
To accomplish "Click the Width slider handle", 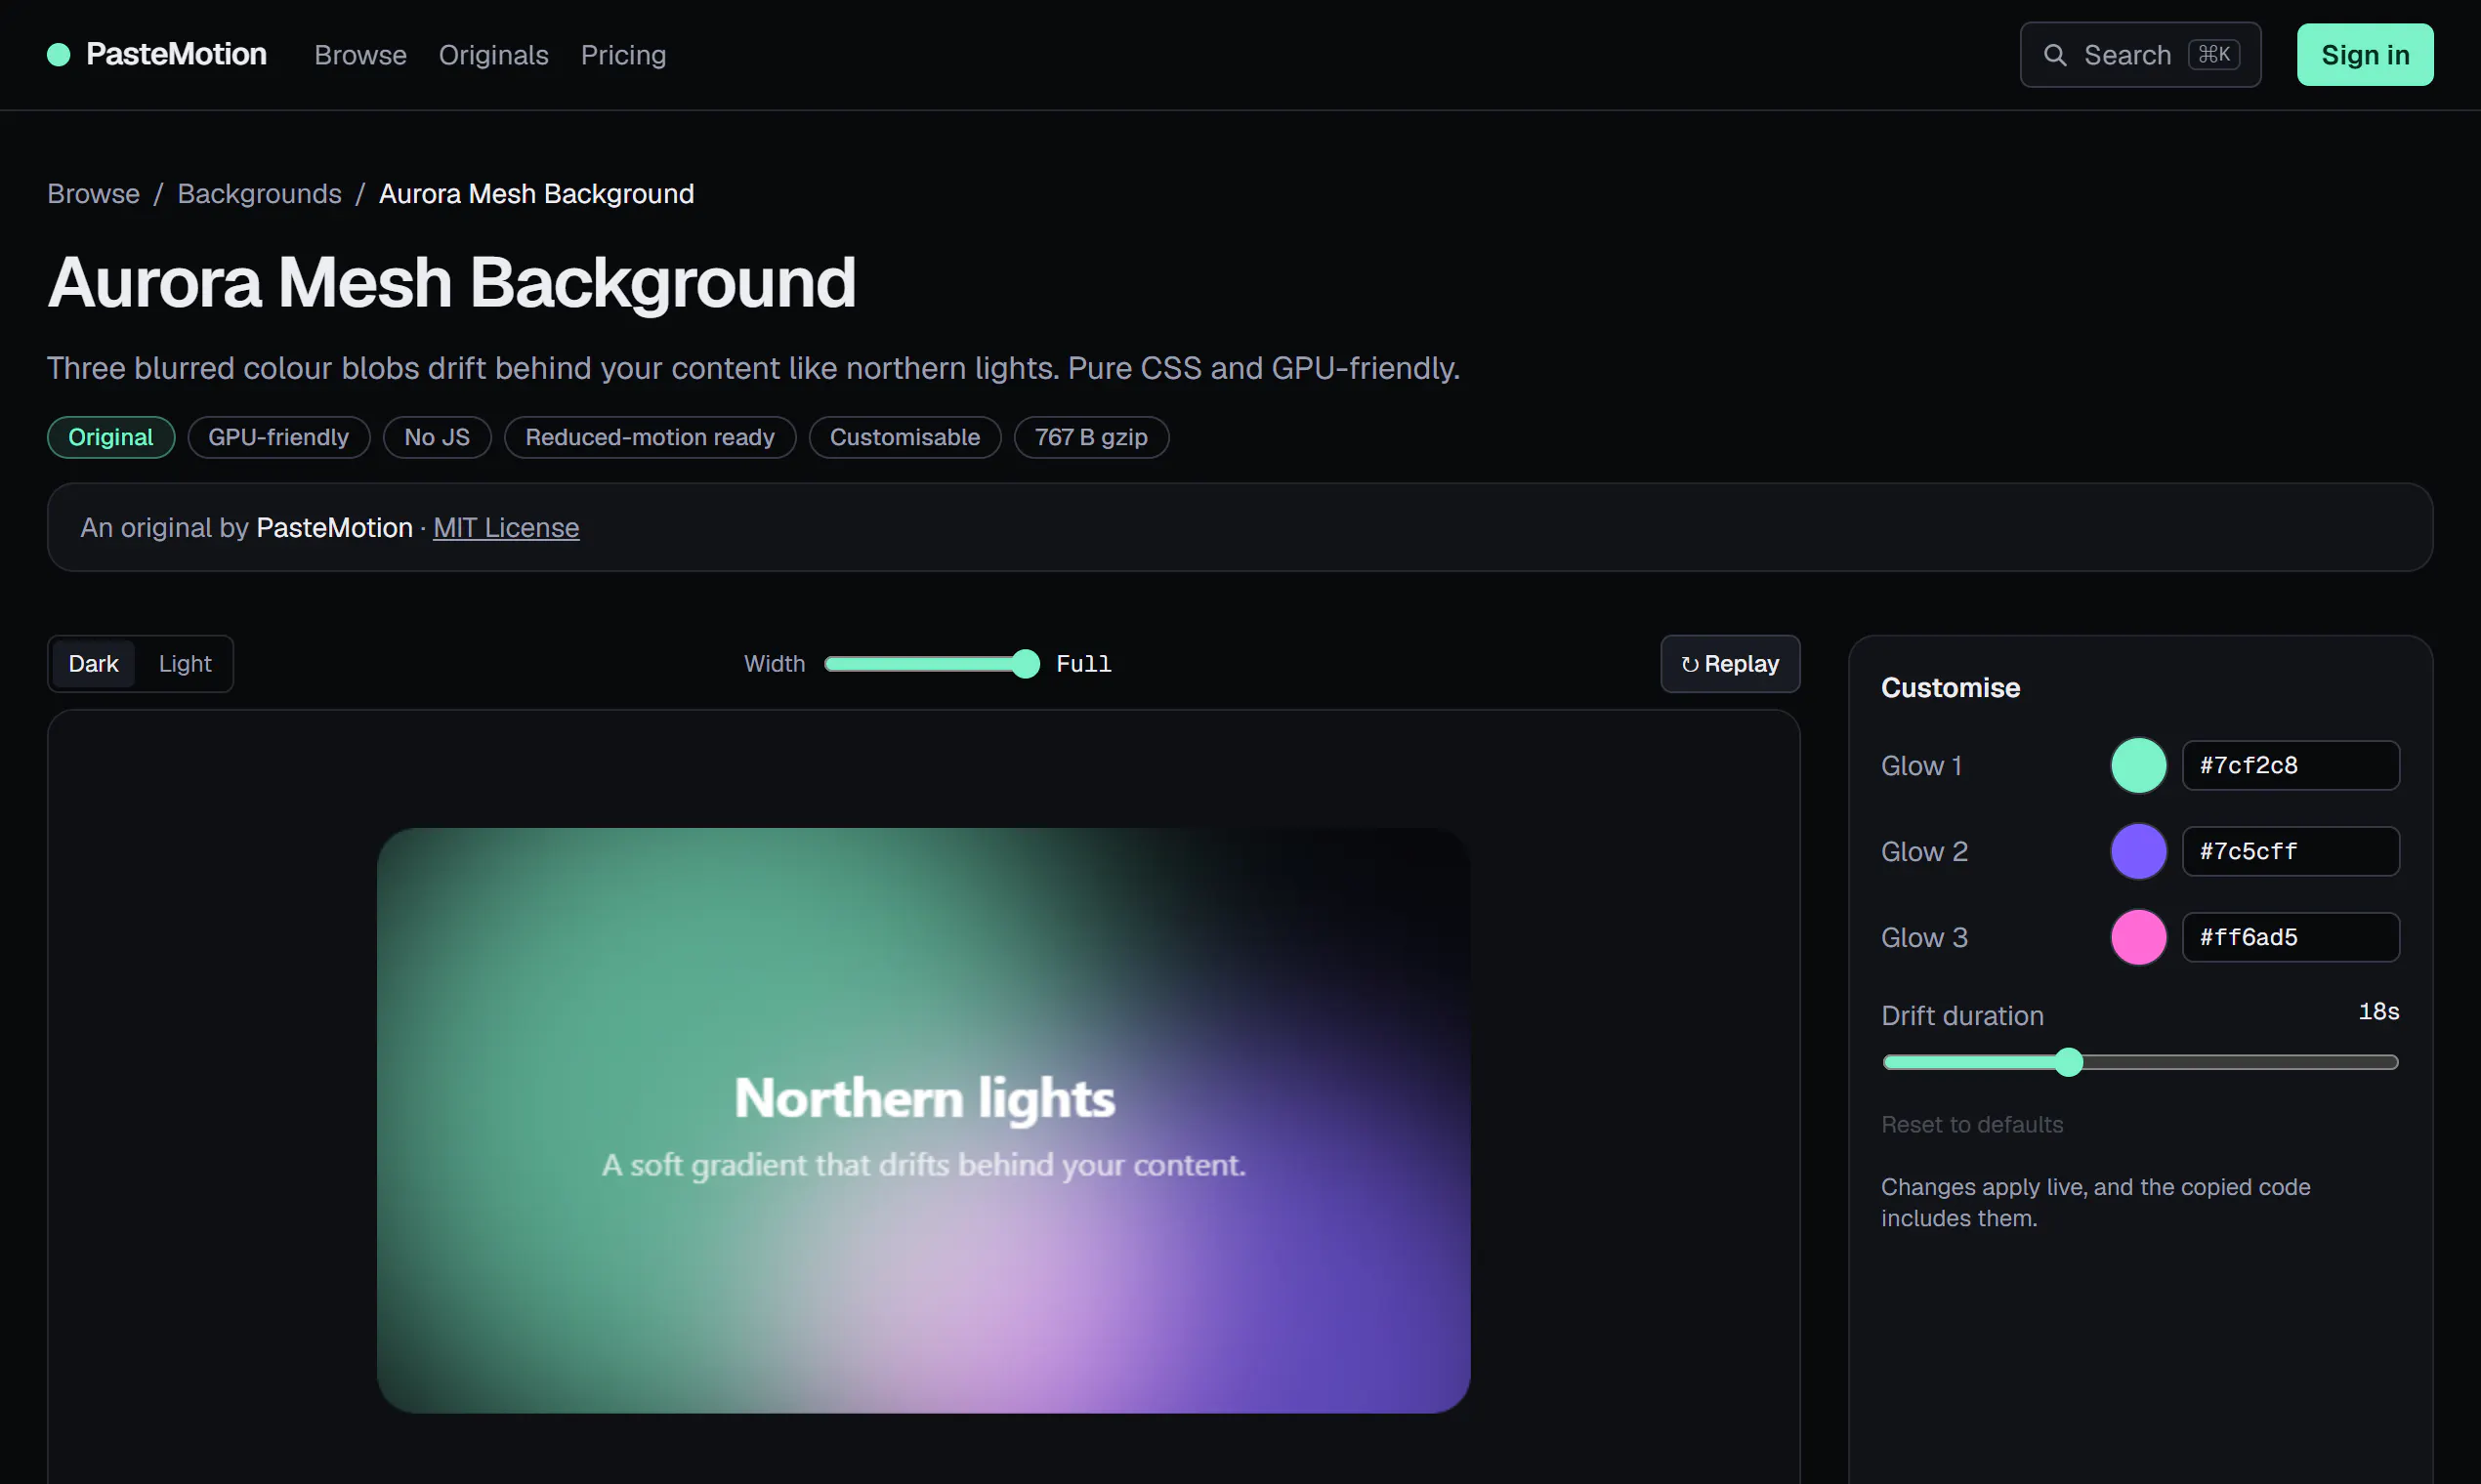I will (1026, 664).
